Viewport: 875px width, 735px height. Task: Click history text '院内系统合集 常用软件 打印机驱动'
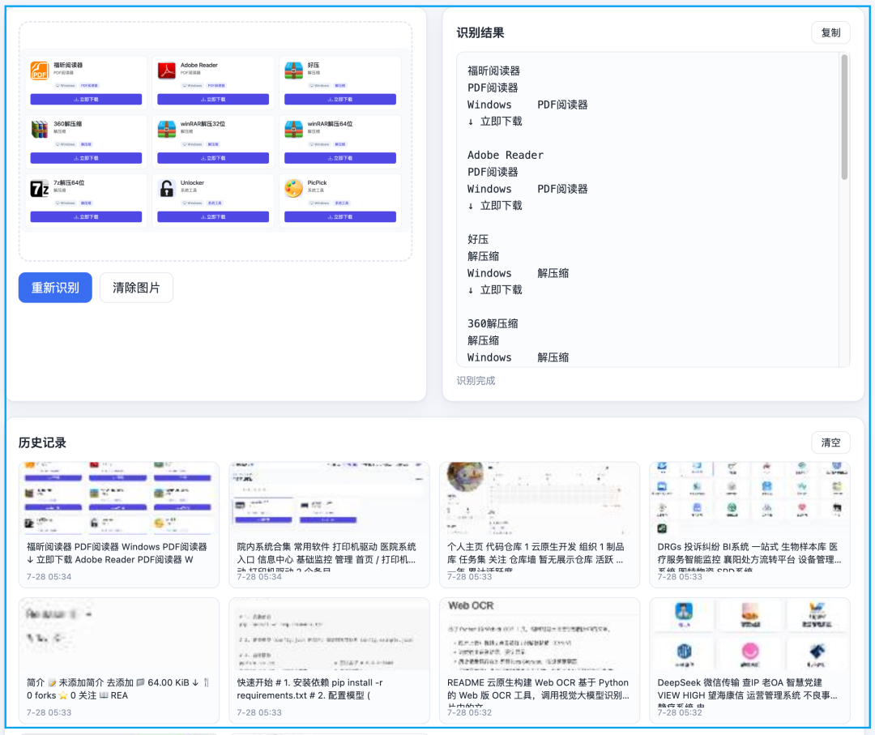click(327, 547)
